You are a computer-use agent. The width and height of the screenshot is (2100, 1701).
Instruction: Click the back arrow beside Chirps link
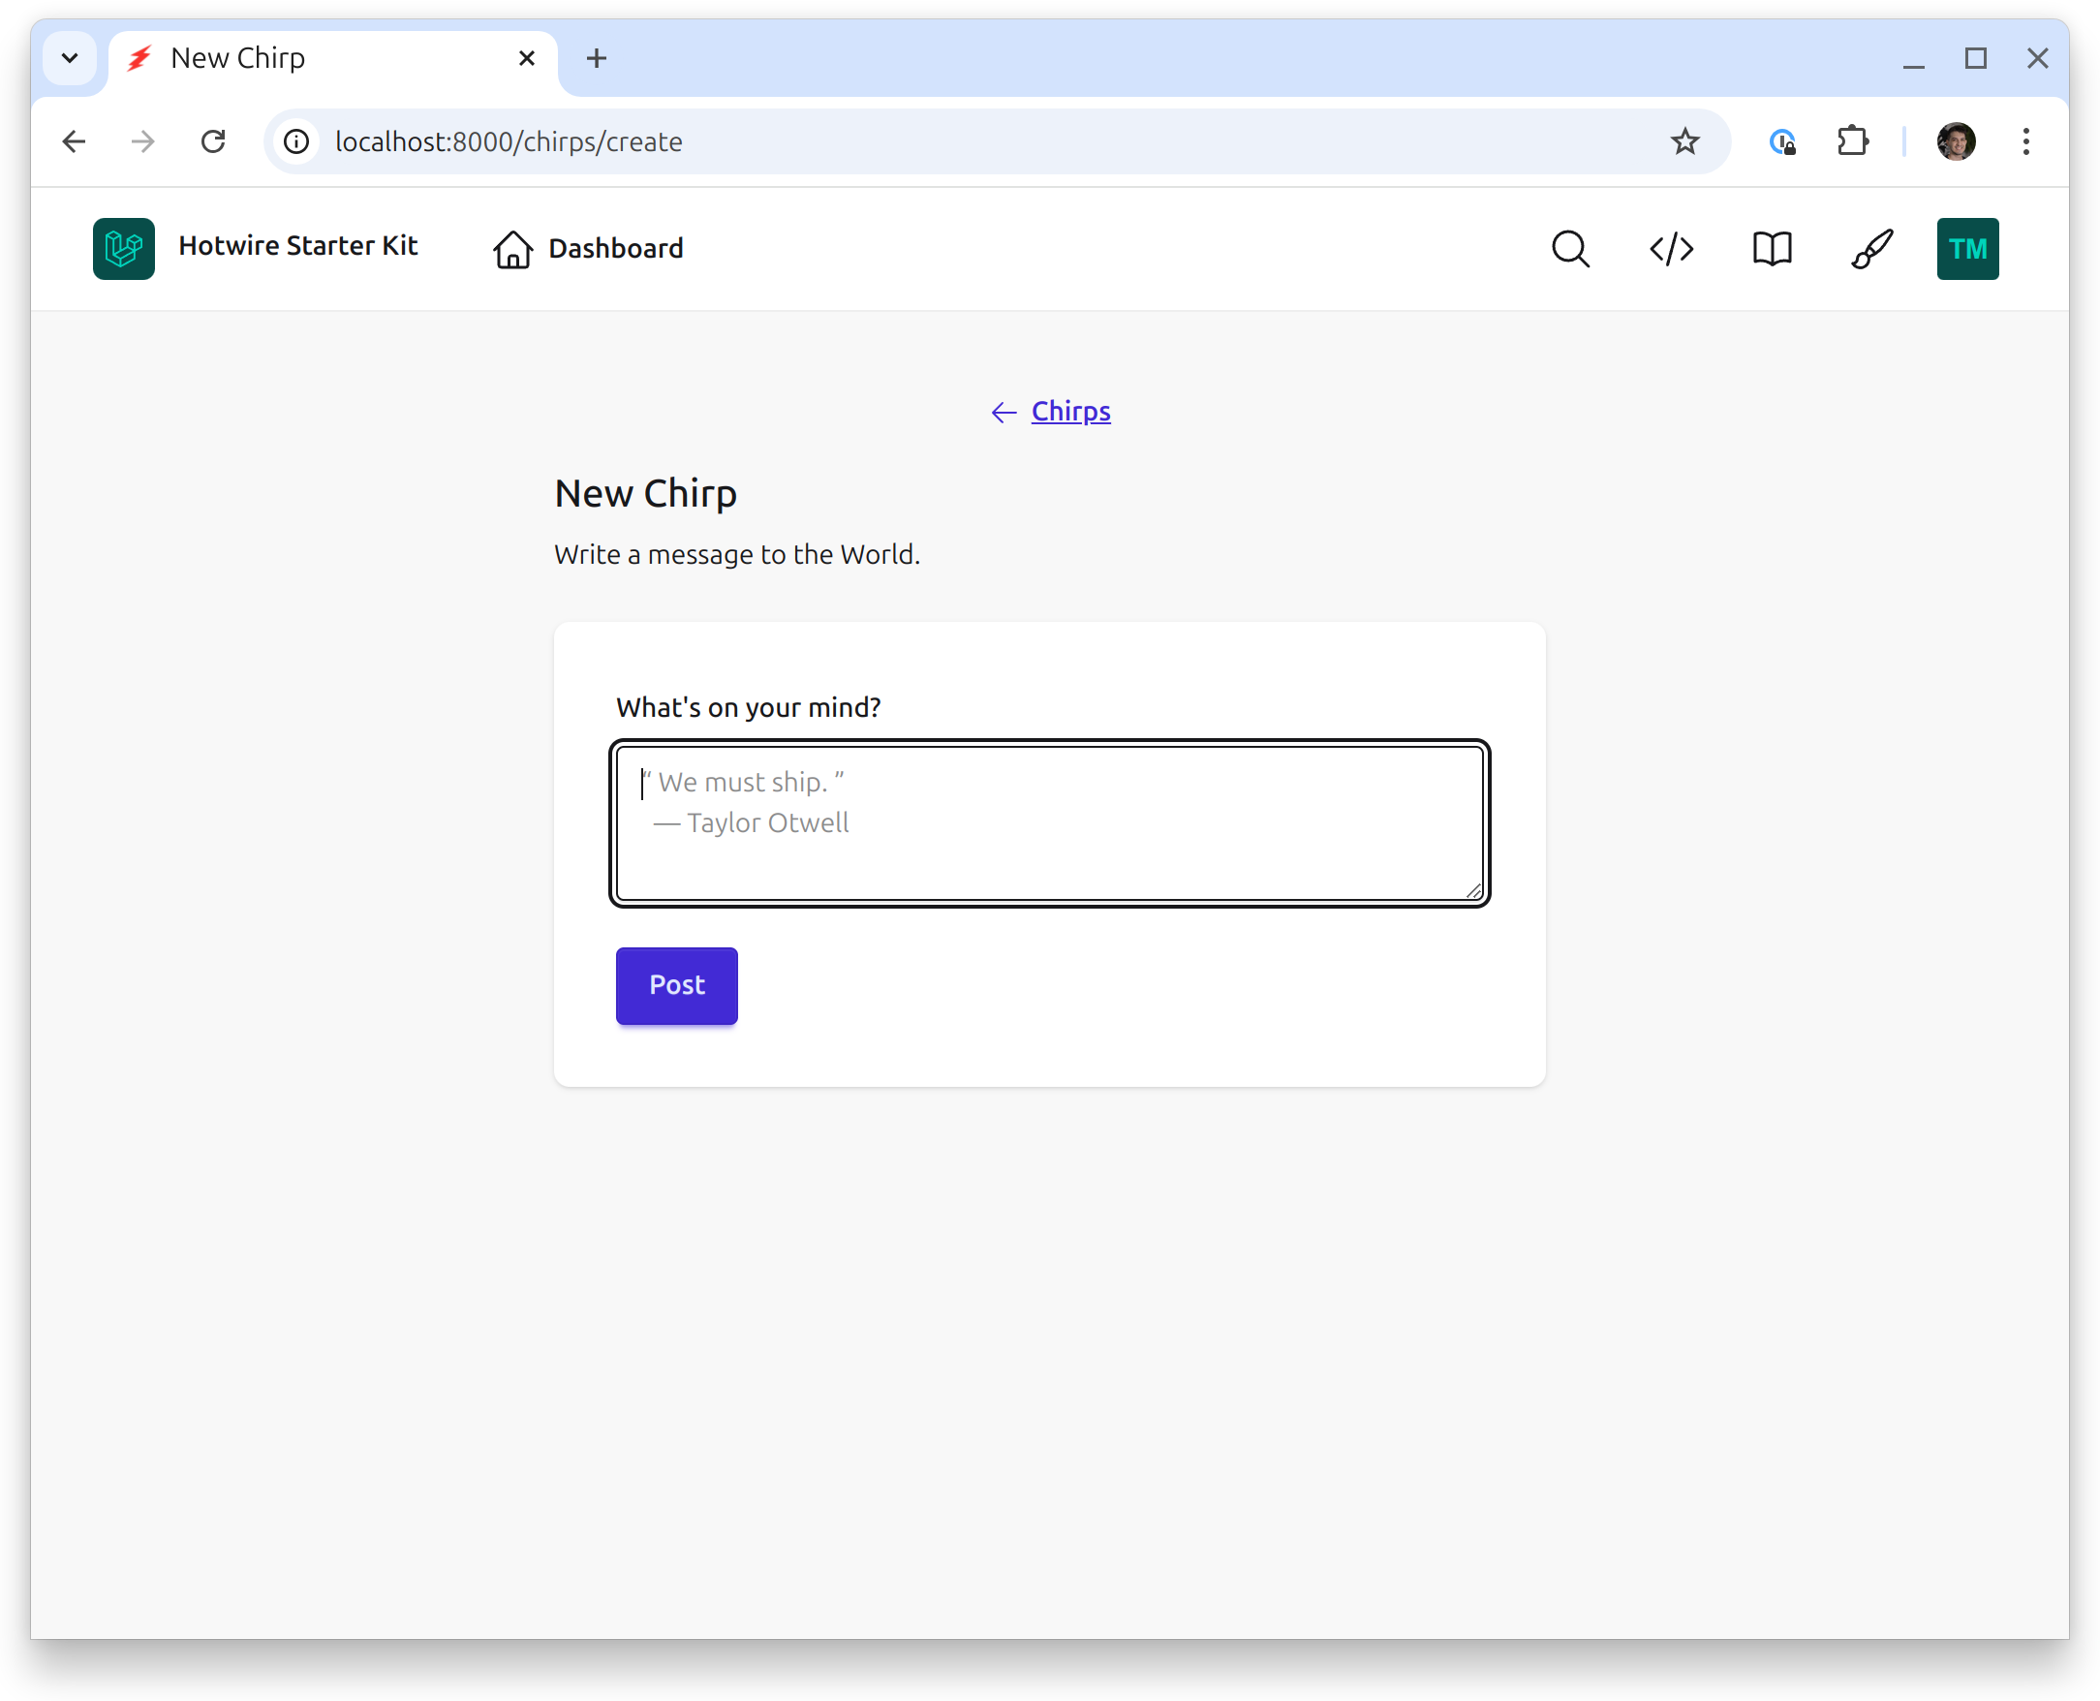1002,412
